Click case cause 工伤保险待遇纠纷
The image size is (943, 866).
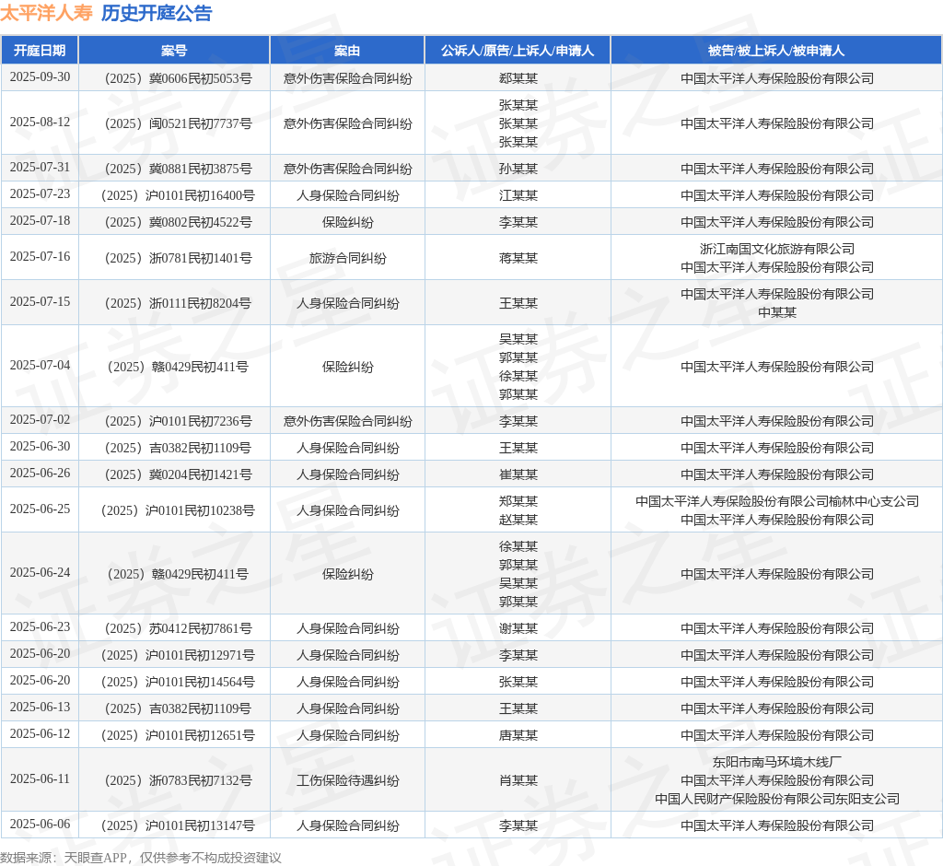(x=347, y=780)
